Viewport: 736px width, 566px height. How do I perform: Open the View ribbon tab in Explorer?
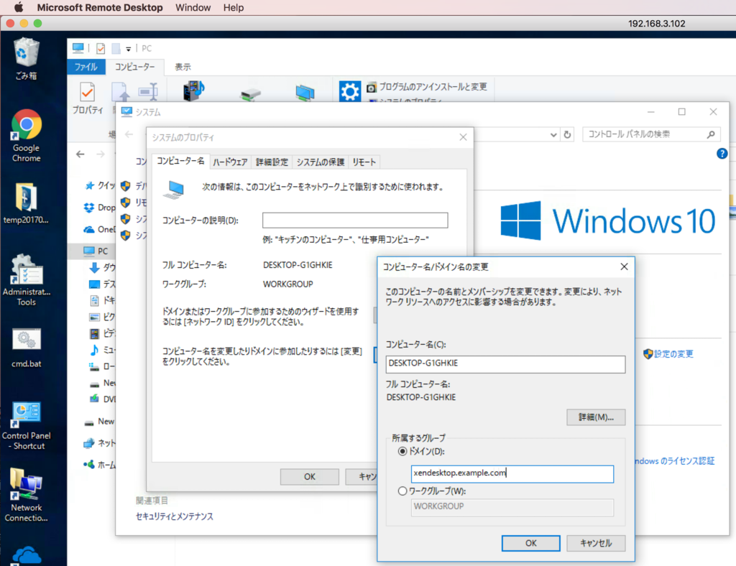(183, 67)
